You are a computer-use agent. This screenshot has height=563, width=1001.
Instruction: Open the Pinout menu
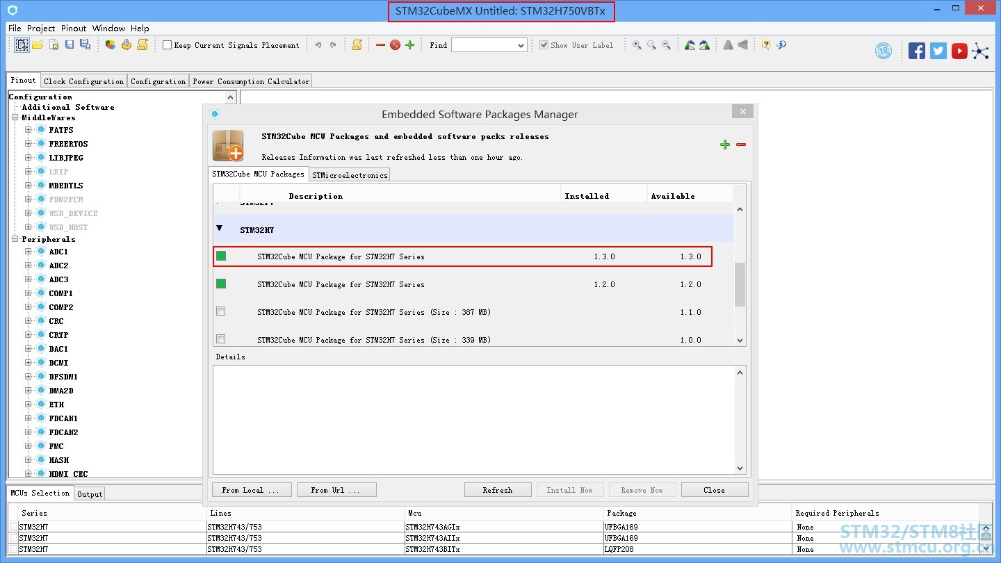(74, 28)
